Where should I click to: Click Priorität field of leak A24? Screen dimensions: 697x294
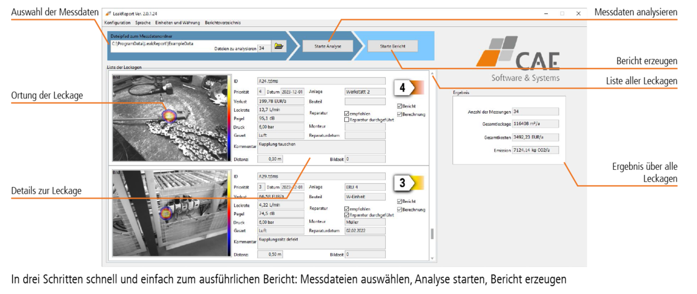click(x=262, y=92)
